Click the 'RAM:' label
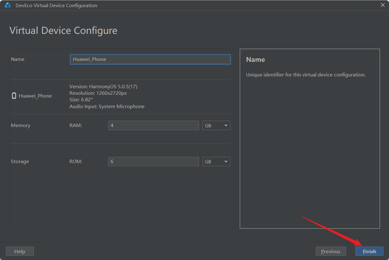This screenshot has width=389, height=260. (76, 125)
